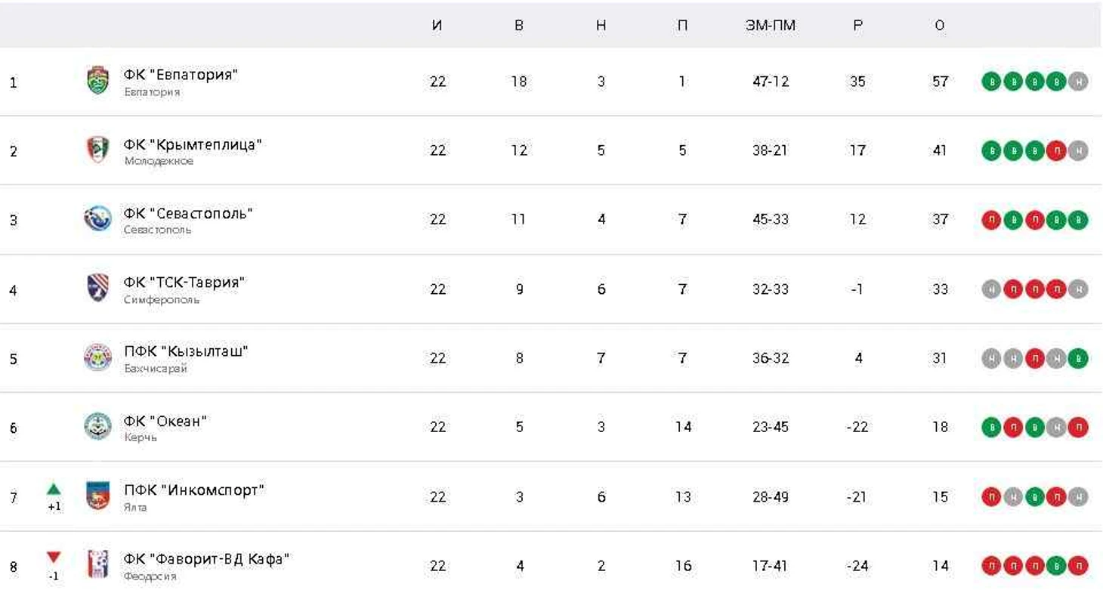
Task: Open the ФК "Евпатория" team name link
Action: click(181, 75)
